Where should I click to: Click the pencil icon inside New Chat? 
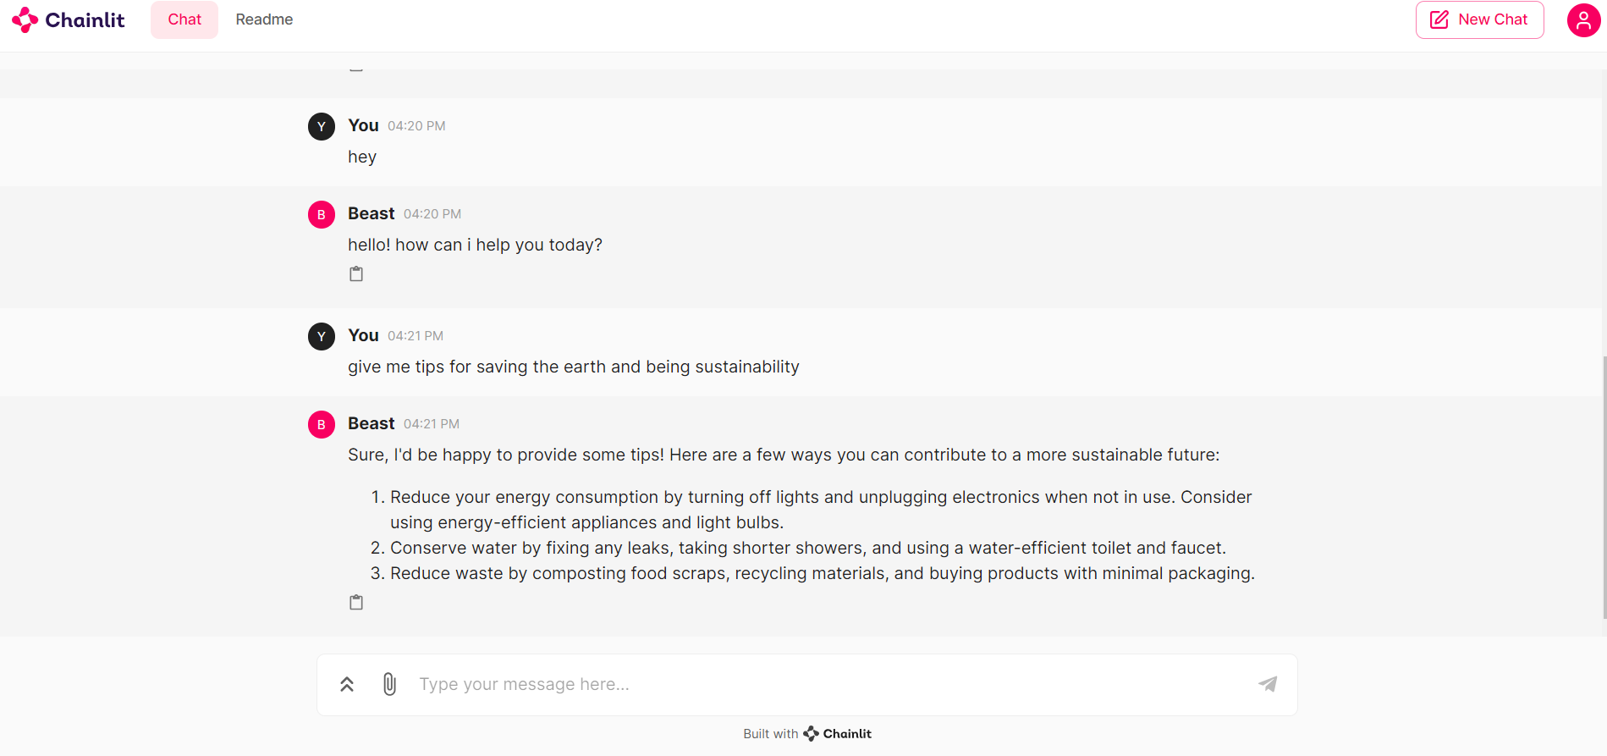(x=1439, y=19)
